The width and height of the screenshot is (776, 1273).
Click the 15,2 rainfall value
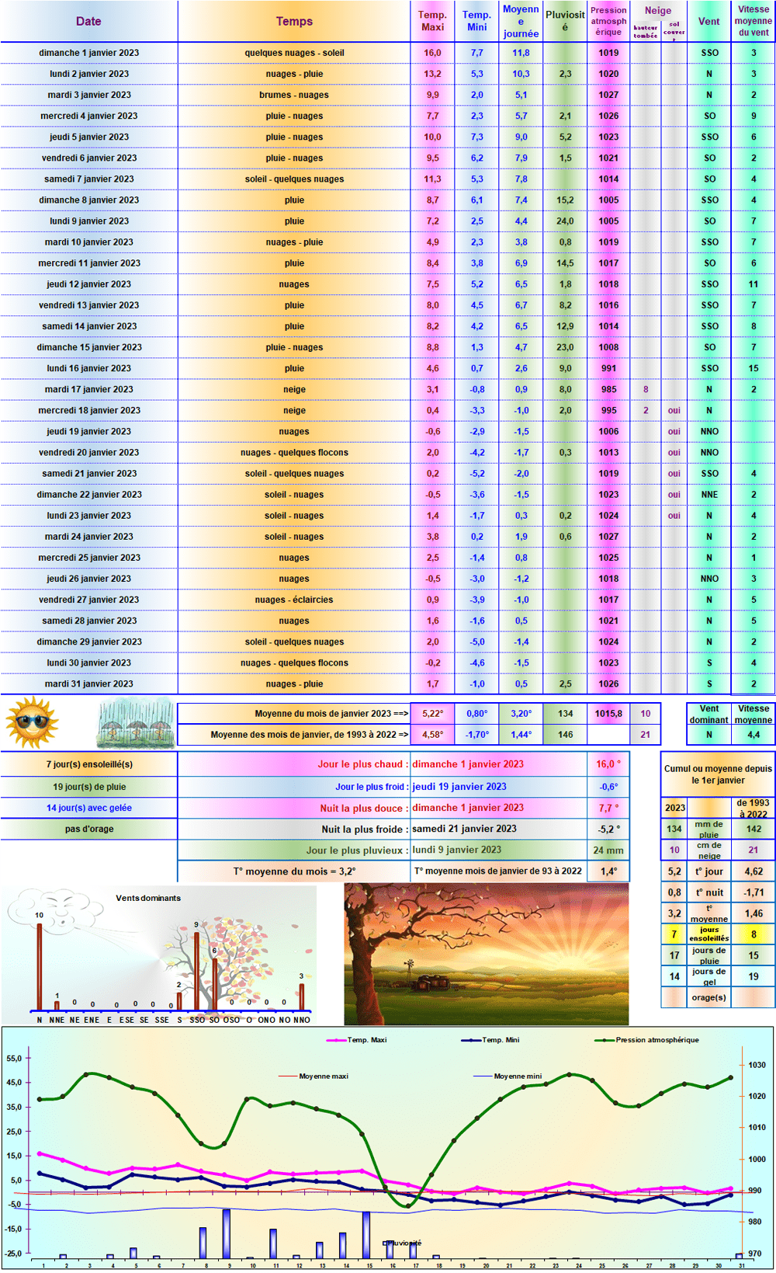tap(565, 200)
